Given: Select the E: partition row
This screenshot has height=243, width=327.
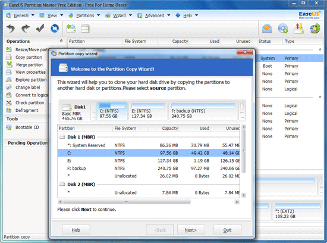Looking at the screenshot, I should pos(149,161).
